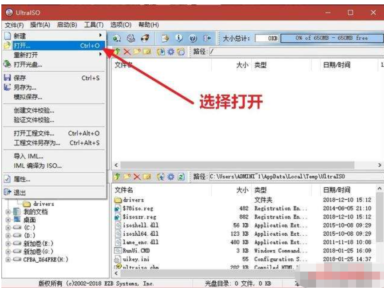Select the isoshell.dll file in the list
This screenshot has width=384, height=288.
[x=135, y=225]
